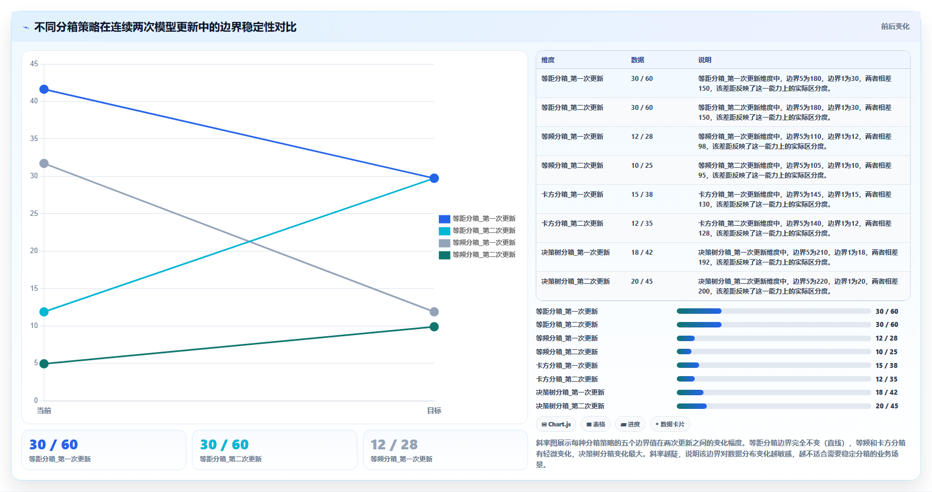Select table row 等频分箱_第一次更新
The height and width of the screenshot is (492, 932).
723,141
